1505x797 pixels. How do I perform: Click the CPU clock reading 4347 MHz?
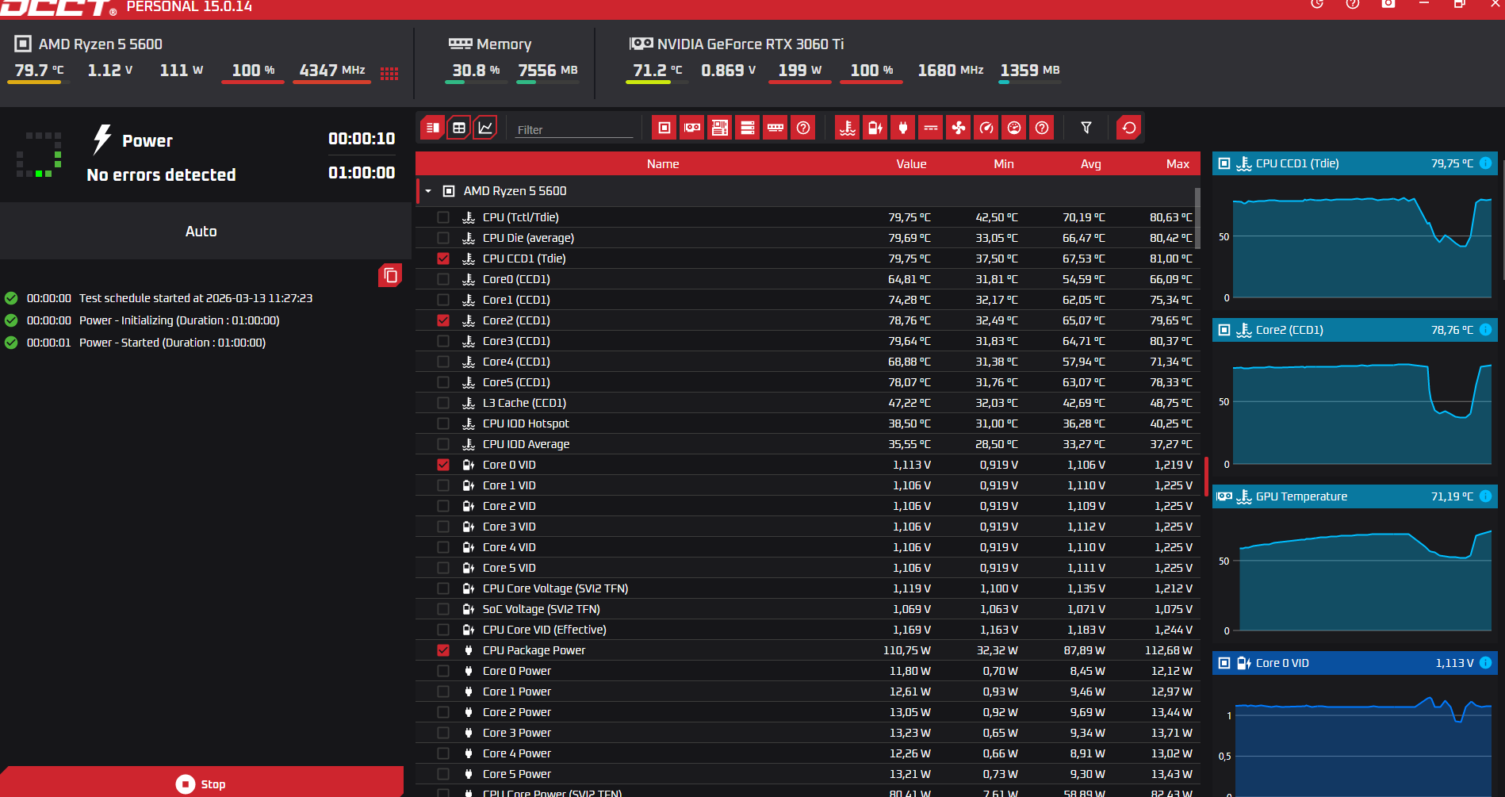[x=332, y=70]
